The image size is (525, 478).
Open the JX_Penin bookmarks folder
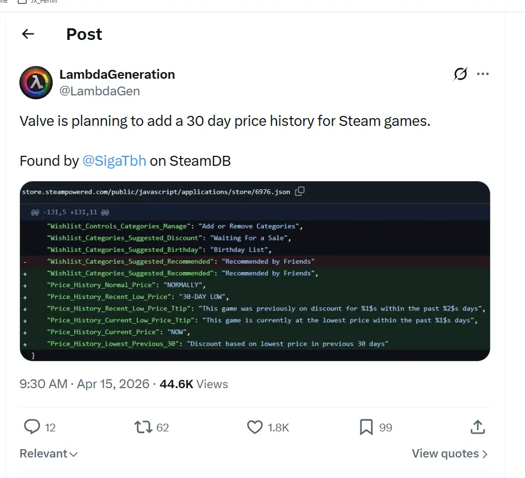tap(38, 2)
